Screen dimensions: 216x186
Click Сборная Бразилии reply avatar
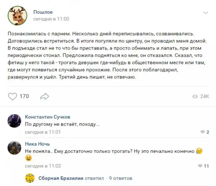(x=30, y=178)
